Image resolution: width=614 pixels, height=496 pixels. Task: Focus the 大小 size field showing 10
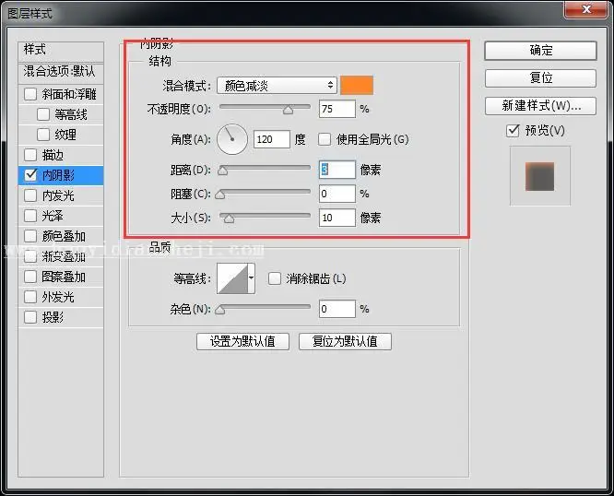click(337, 218)
